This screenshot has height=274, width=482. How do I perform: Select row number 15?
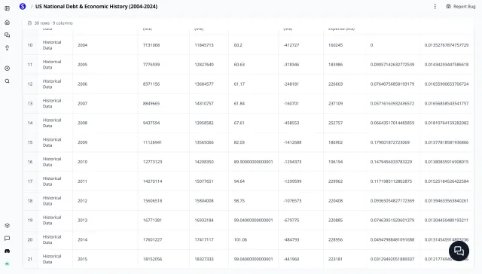coord(30,142)
